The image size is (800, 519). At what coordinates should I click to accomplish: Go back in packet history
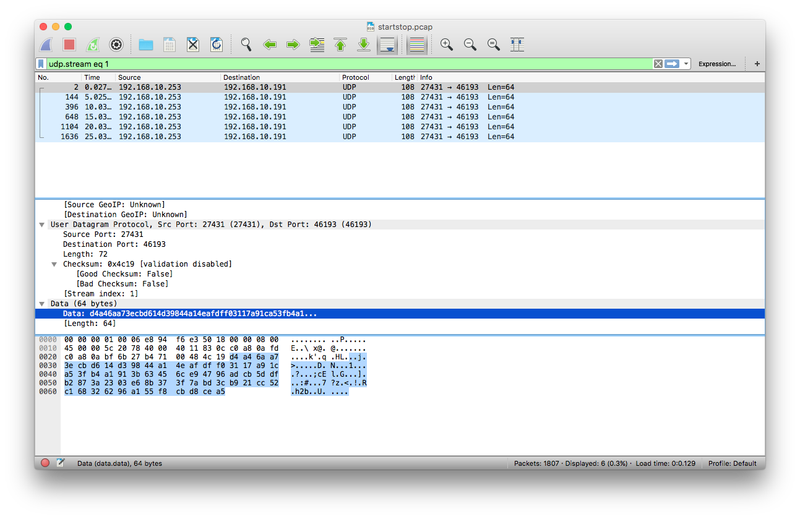pos(270,45)
